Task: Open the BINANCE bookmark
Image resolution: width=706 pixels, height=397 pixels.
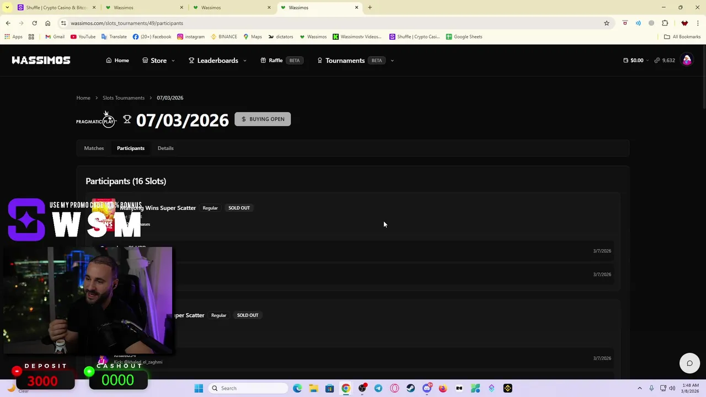Action: pyautogui.click(x=223, y=37)
